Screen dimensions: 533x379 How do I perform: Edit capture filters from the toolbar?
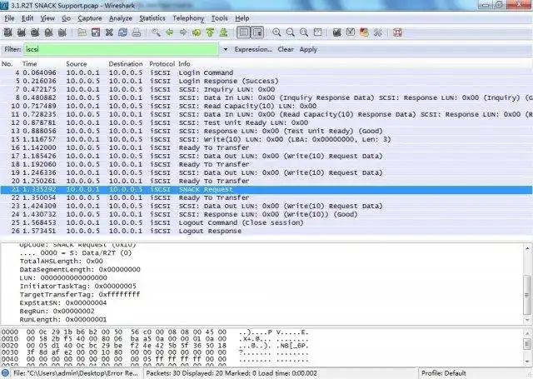point(336,32)
